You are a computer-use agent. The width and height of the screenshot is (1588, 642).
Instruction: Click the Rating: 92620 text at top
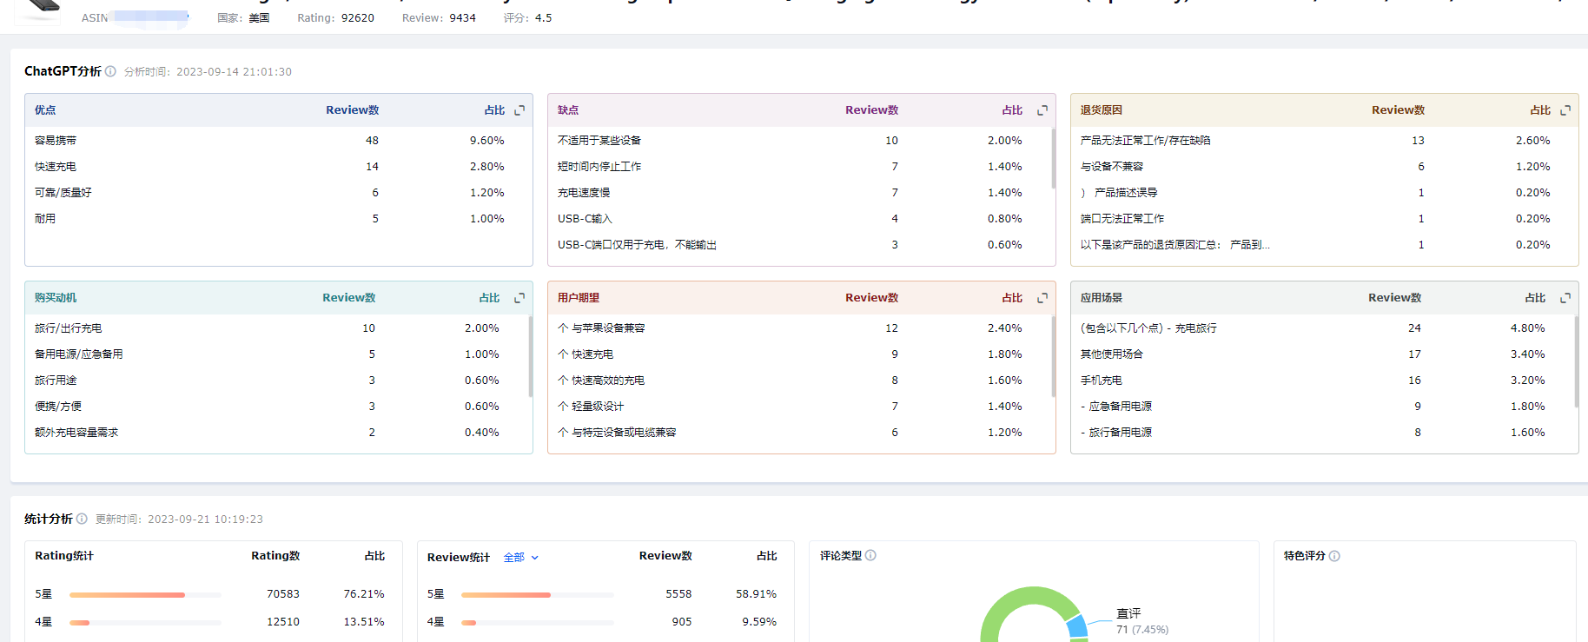[x=335, y=18]
